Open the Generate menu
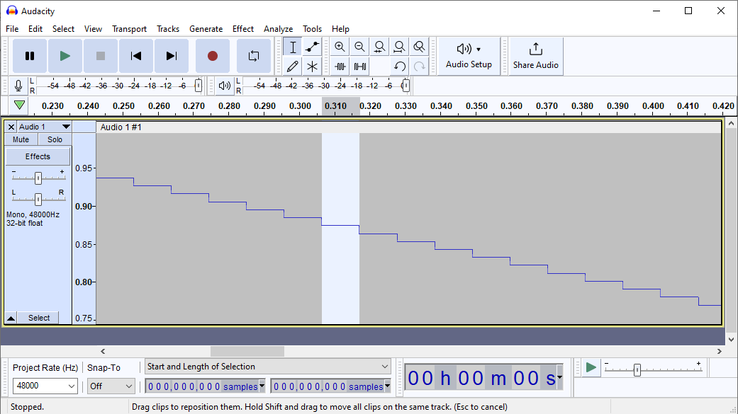The image size is (738, 414). 206,29
